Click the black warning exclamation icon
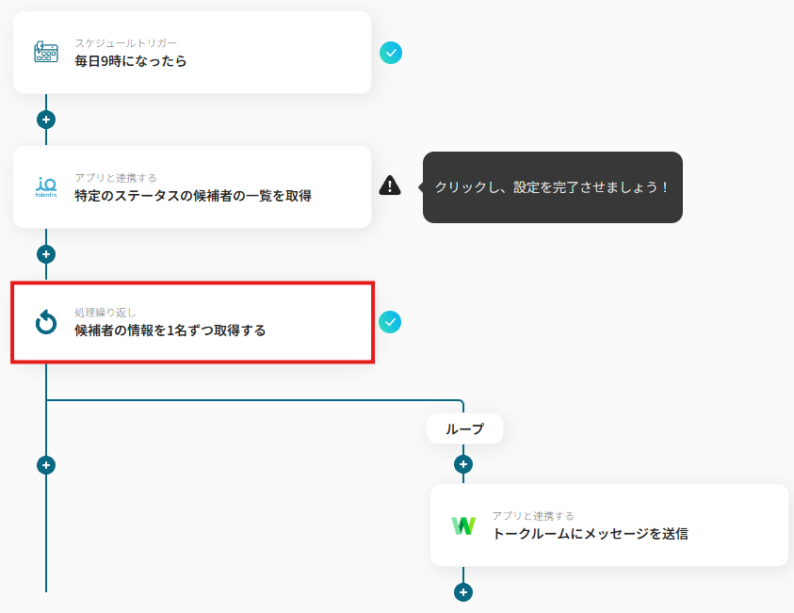Image resolution: width=794 pixels, height=613 pixels. tap(391, 186)
